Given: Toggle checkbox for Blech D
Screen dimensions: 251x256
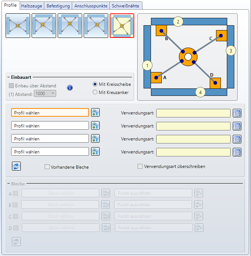Looking at the screenshot, I should (16, 228).
